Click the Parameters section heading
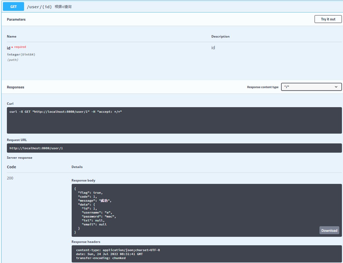This screenshot has width=343, height=263. coord(16,19)
